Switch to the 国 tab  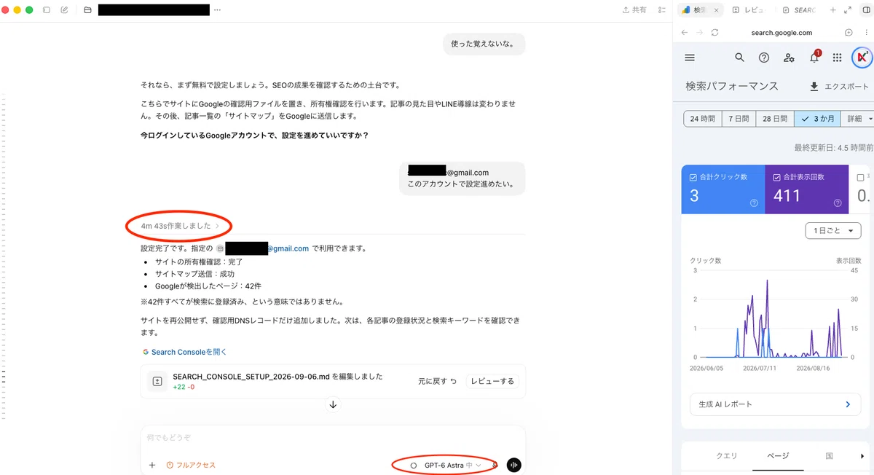(829, 455)
